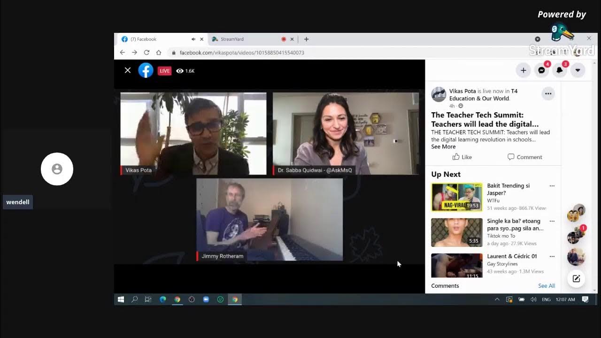Open the Messenger icon with 4 notifications
This screenshot has height=338, width=601.
coord(541,70)
